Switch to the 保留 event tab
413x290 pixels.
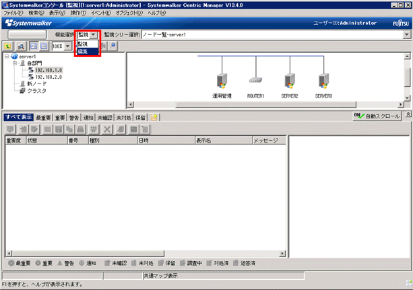coord(140,118)
